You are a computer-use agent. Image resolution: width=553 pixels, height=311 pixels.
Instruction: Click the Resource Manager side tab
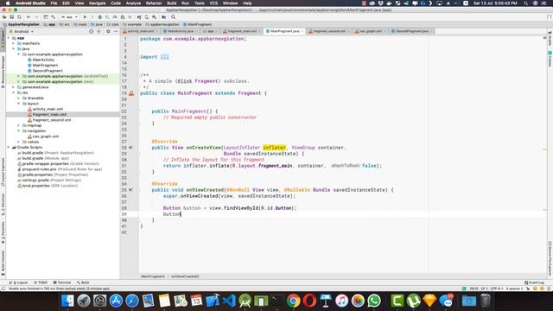pyautogui.click(x=3, y=72)
